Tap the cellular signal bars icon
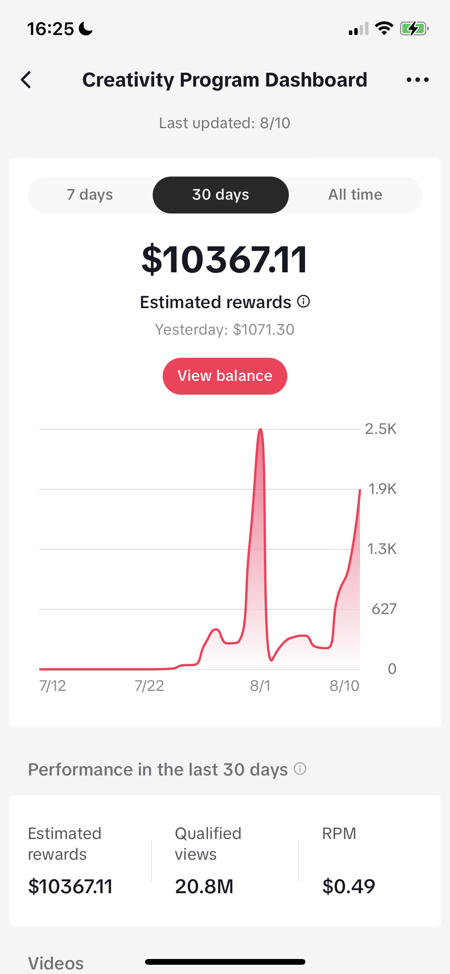The width and height of the screenshot is (450, 974). click(358, 29)
